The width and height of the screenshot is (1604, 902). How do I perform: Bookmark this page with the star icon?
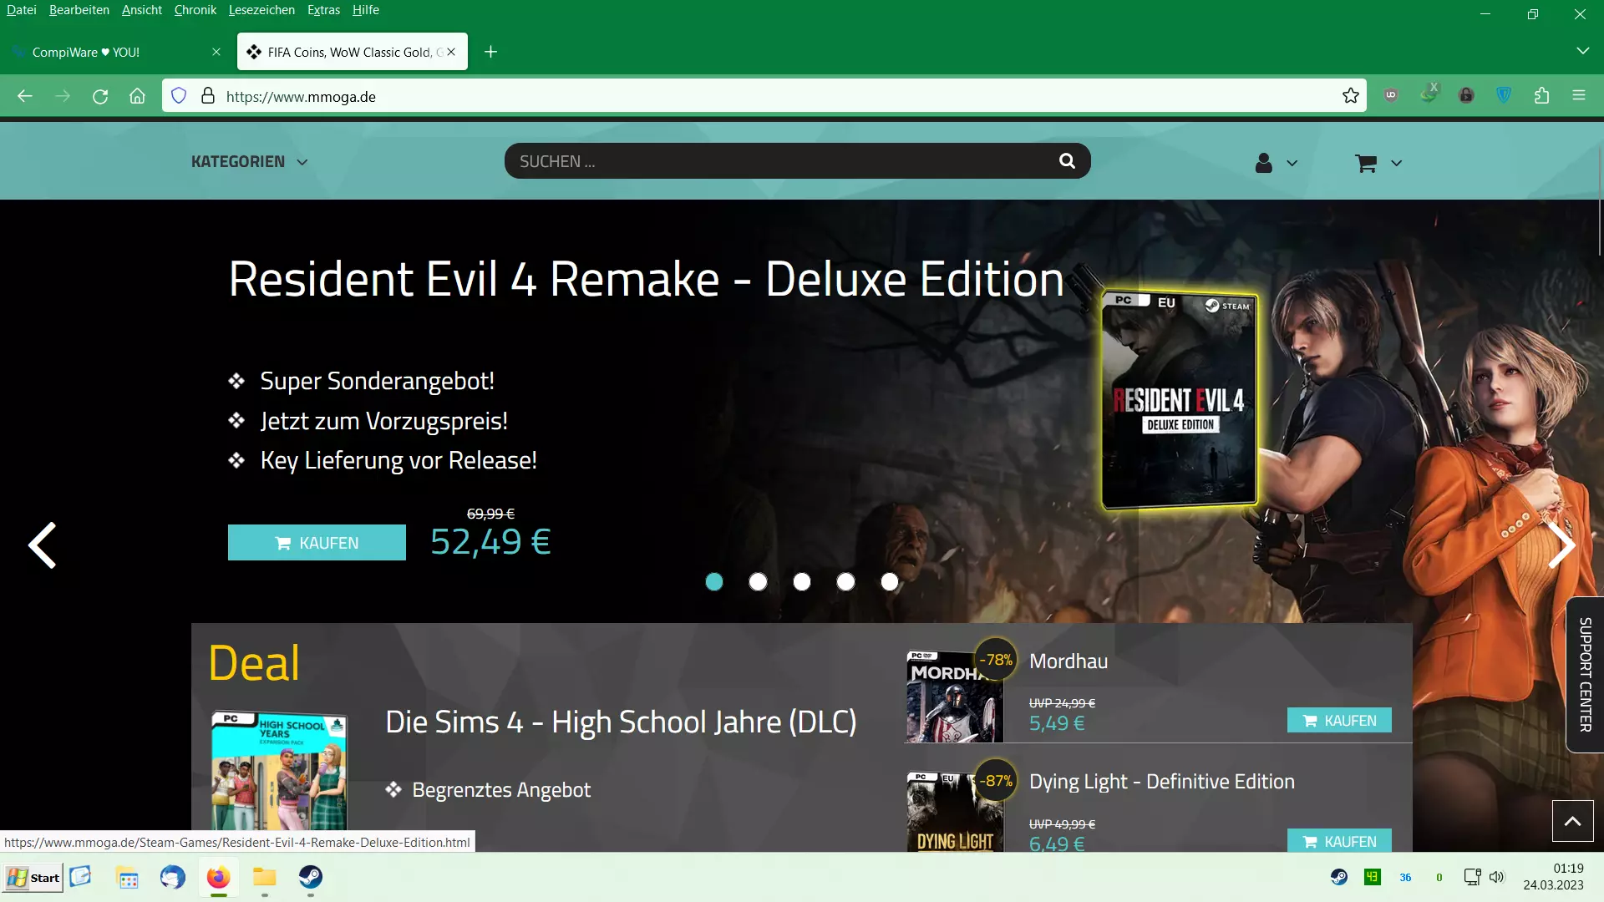pos(1351,96)
